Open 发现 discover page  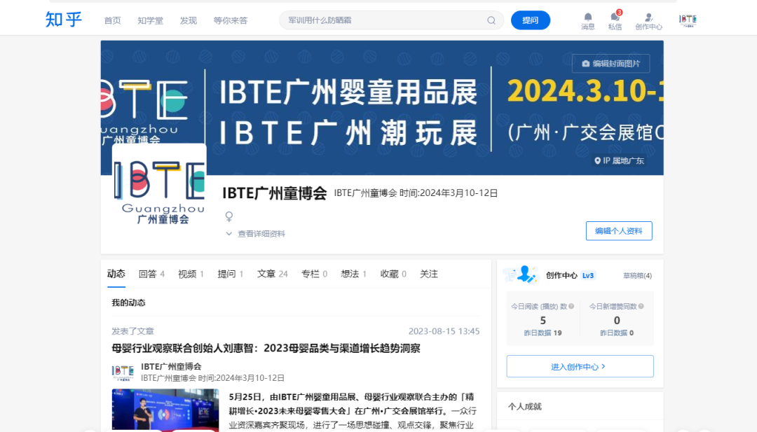pos(189,20)
